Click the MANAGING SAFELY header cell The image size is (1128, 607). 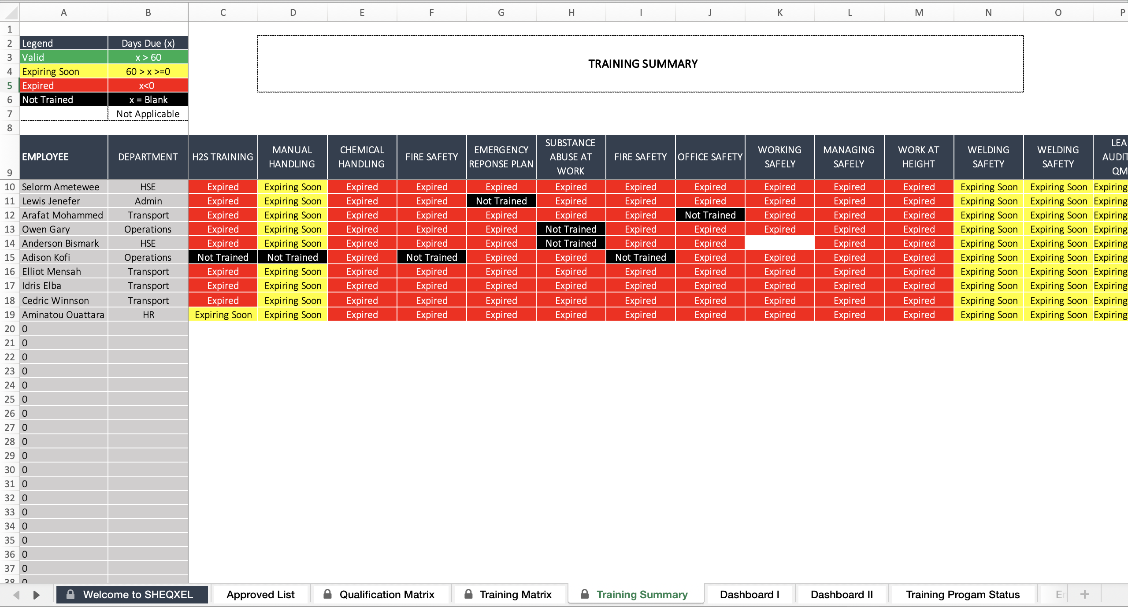tap(850, 157)
